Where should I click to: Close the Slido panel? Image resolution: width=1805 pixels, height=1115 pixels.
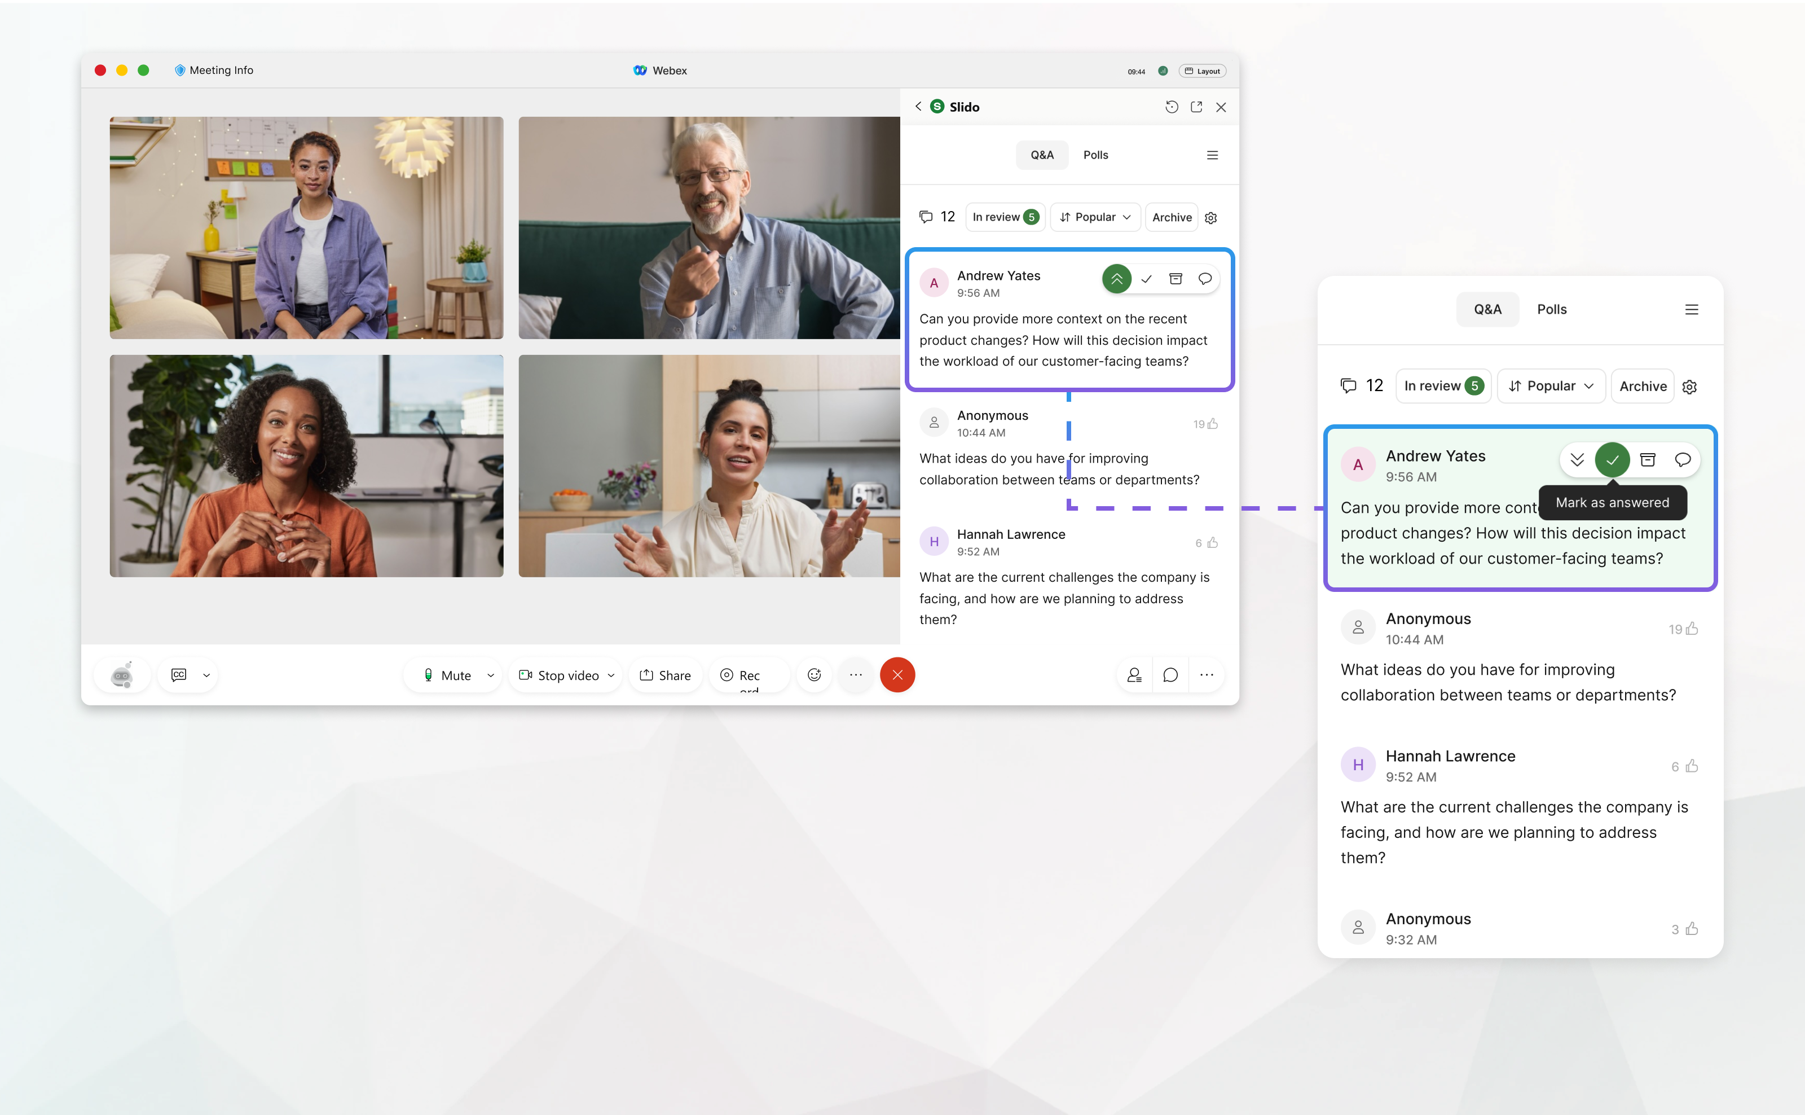click(1221, 107)
